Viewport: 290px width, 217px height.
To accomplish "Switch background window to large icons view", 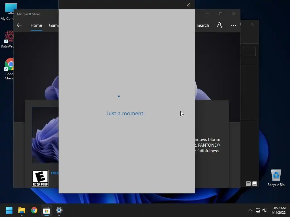I will pos(255,184).
